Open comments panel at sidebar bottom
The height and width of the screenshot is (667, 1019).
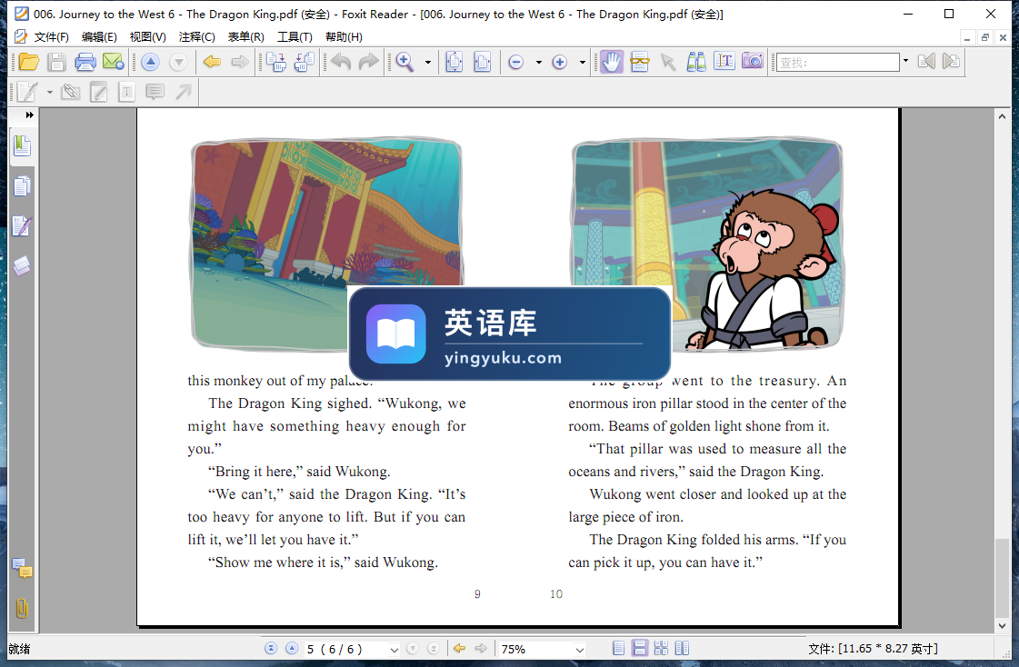[22, 570]
